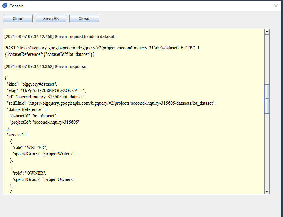Click the "etag" value line
283x217 pixels.
click(46, 90)
